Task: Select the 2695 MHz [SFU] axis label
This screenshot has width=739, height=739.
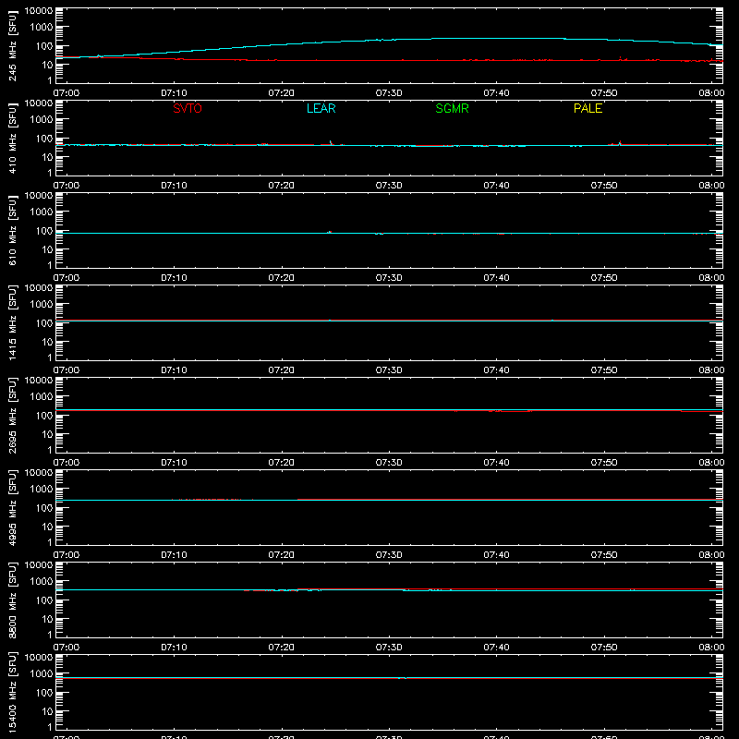Action: (x=13, y=415)
